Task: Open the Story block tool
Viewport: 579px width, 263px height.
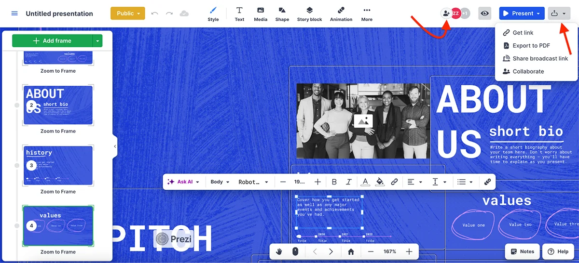Action: coord(310,14)
